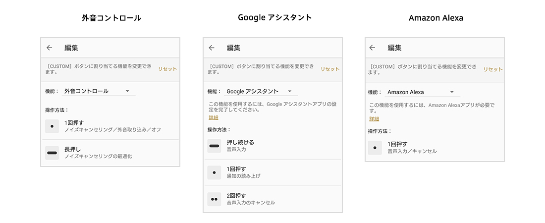Click long-press bar icon for ノイズキャンセリングの最適化
The image size is (545, 223).
pos(52,153)
